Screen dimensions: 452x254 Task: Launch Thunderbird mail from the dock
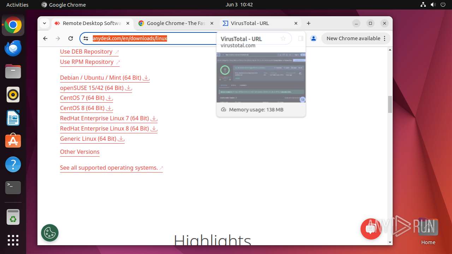pyautogui.click(x=13, y=48)
